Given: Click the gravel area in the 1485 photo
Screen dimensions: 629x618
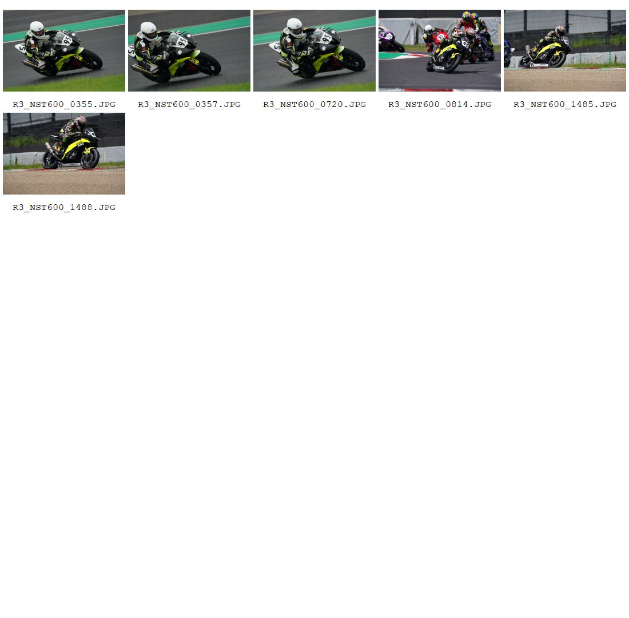Looking at the screenshot, I should coord(564,80).
